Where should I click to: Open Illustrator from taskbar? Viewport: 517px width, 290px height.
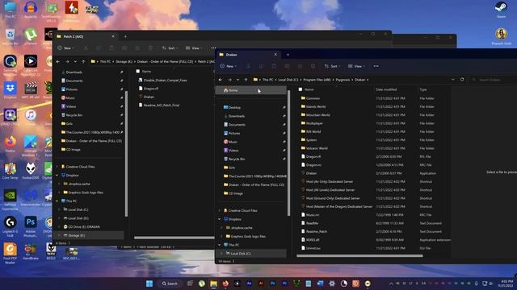261,284
